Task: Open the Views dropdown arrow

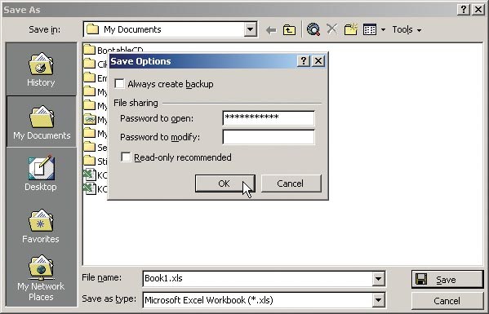Action: click(x=383, y=30)
